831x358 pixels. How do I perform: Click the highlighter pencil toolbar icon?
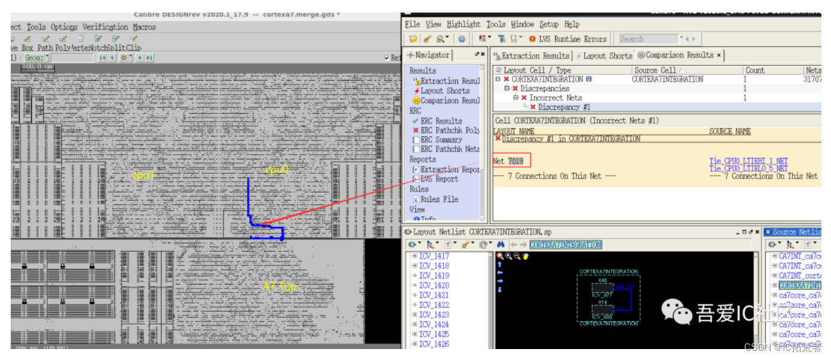point(427,39)
